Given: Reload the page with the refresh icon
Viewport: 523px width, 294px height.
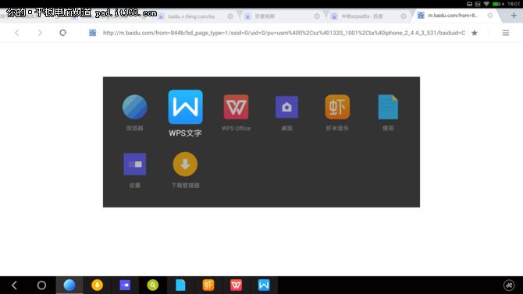Looking at the screenshot, I should [x=63, y=33].
